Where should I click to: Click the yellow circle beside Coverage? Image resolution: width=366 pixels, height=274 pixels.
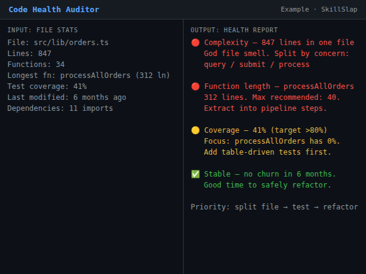point(195,130)
